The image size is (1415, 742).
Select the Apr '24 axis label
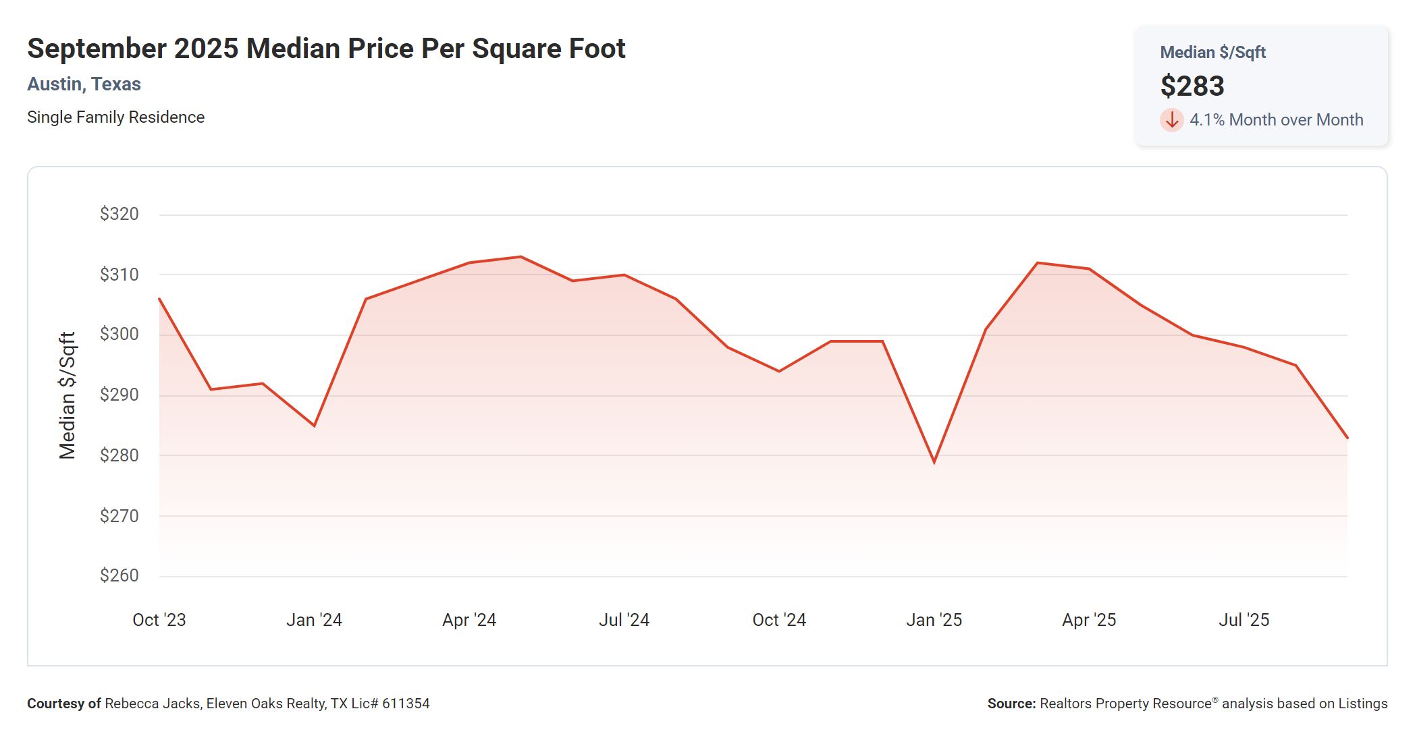[x=469, y=620]
